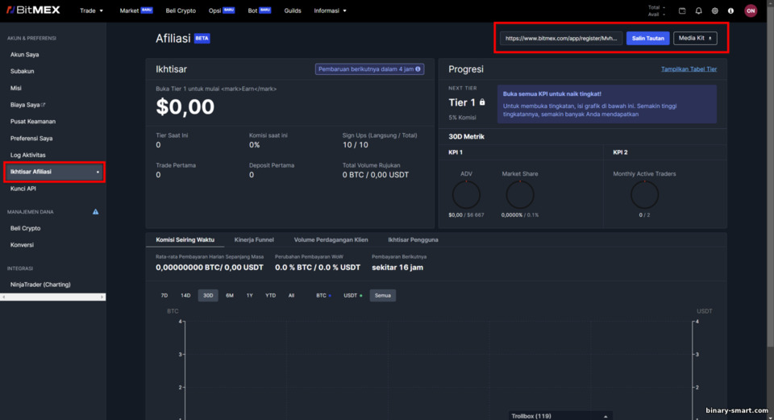
Task: Click the Market Share circular gauge
Action: coord(520,194)
